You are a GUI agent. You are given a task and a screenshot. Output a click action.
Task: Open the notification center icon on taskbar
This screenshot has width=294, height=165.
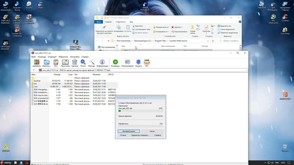(x=289, y=163)
